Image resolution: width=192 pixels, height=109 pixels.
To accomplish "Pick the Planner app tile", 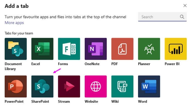I will [149, 49].
